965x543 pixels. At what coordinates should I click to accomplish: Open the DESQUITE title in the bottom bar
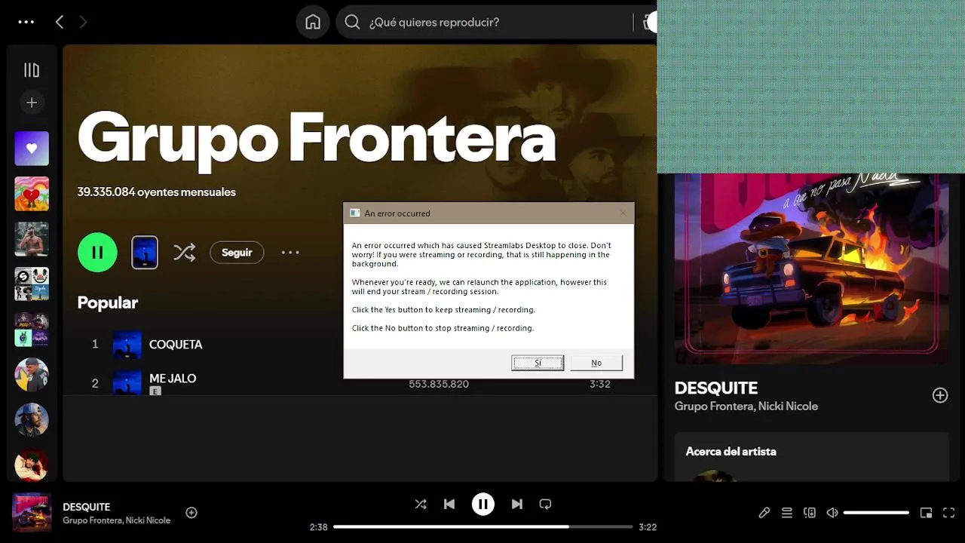(86, 507)
